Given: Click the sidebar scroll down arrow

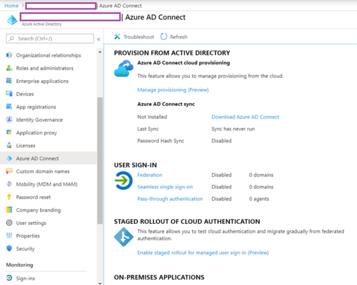Looking at the screenshot, I should pyautogui.click(x=100, y=283).
